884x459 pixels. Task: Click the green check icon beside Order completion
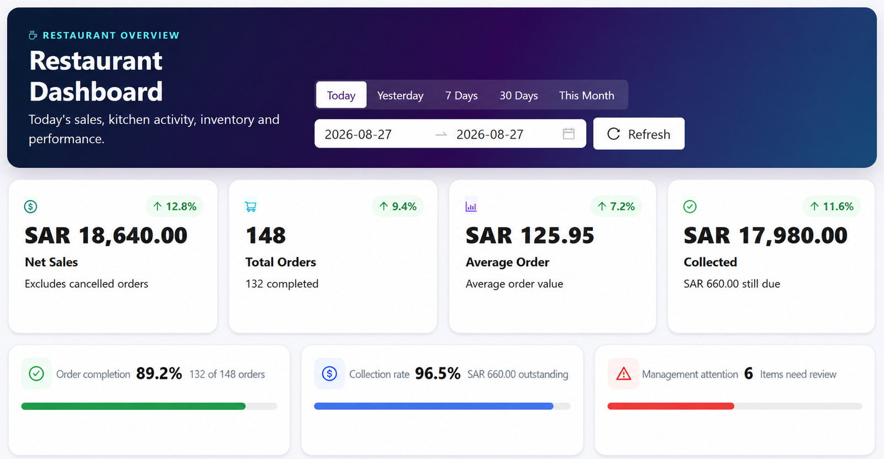point(36,374)
